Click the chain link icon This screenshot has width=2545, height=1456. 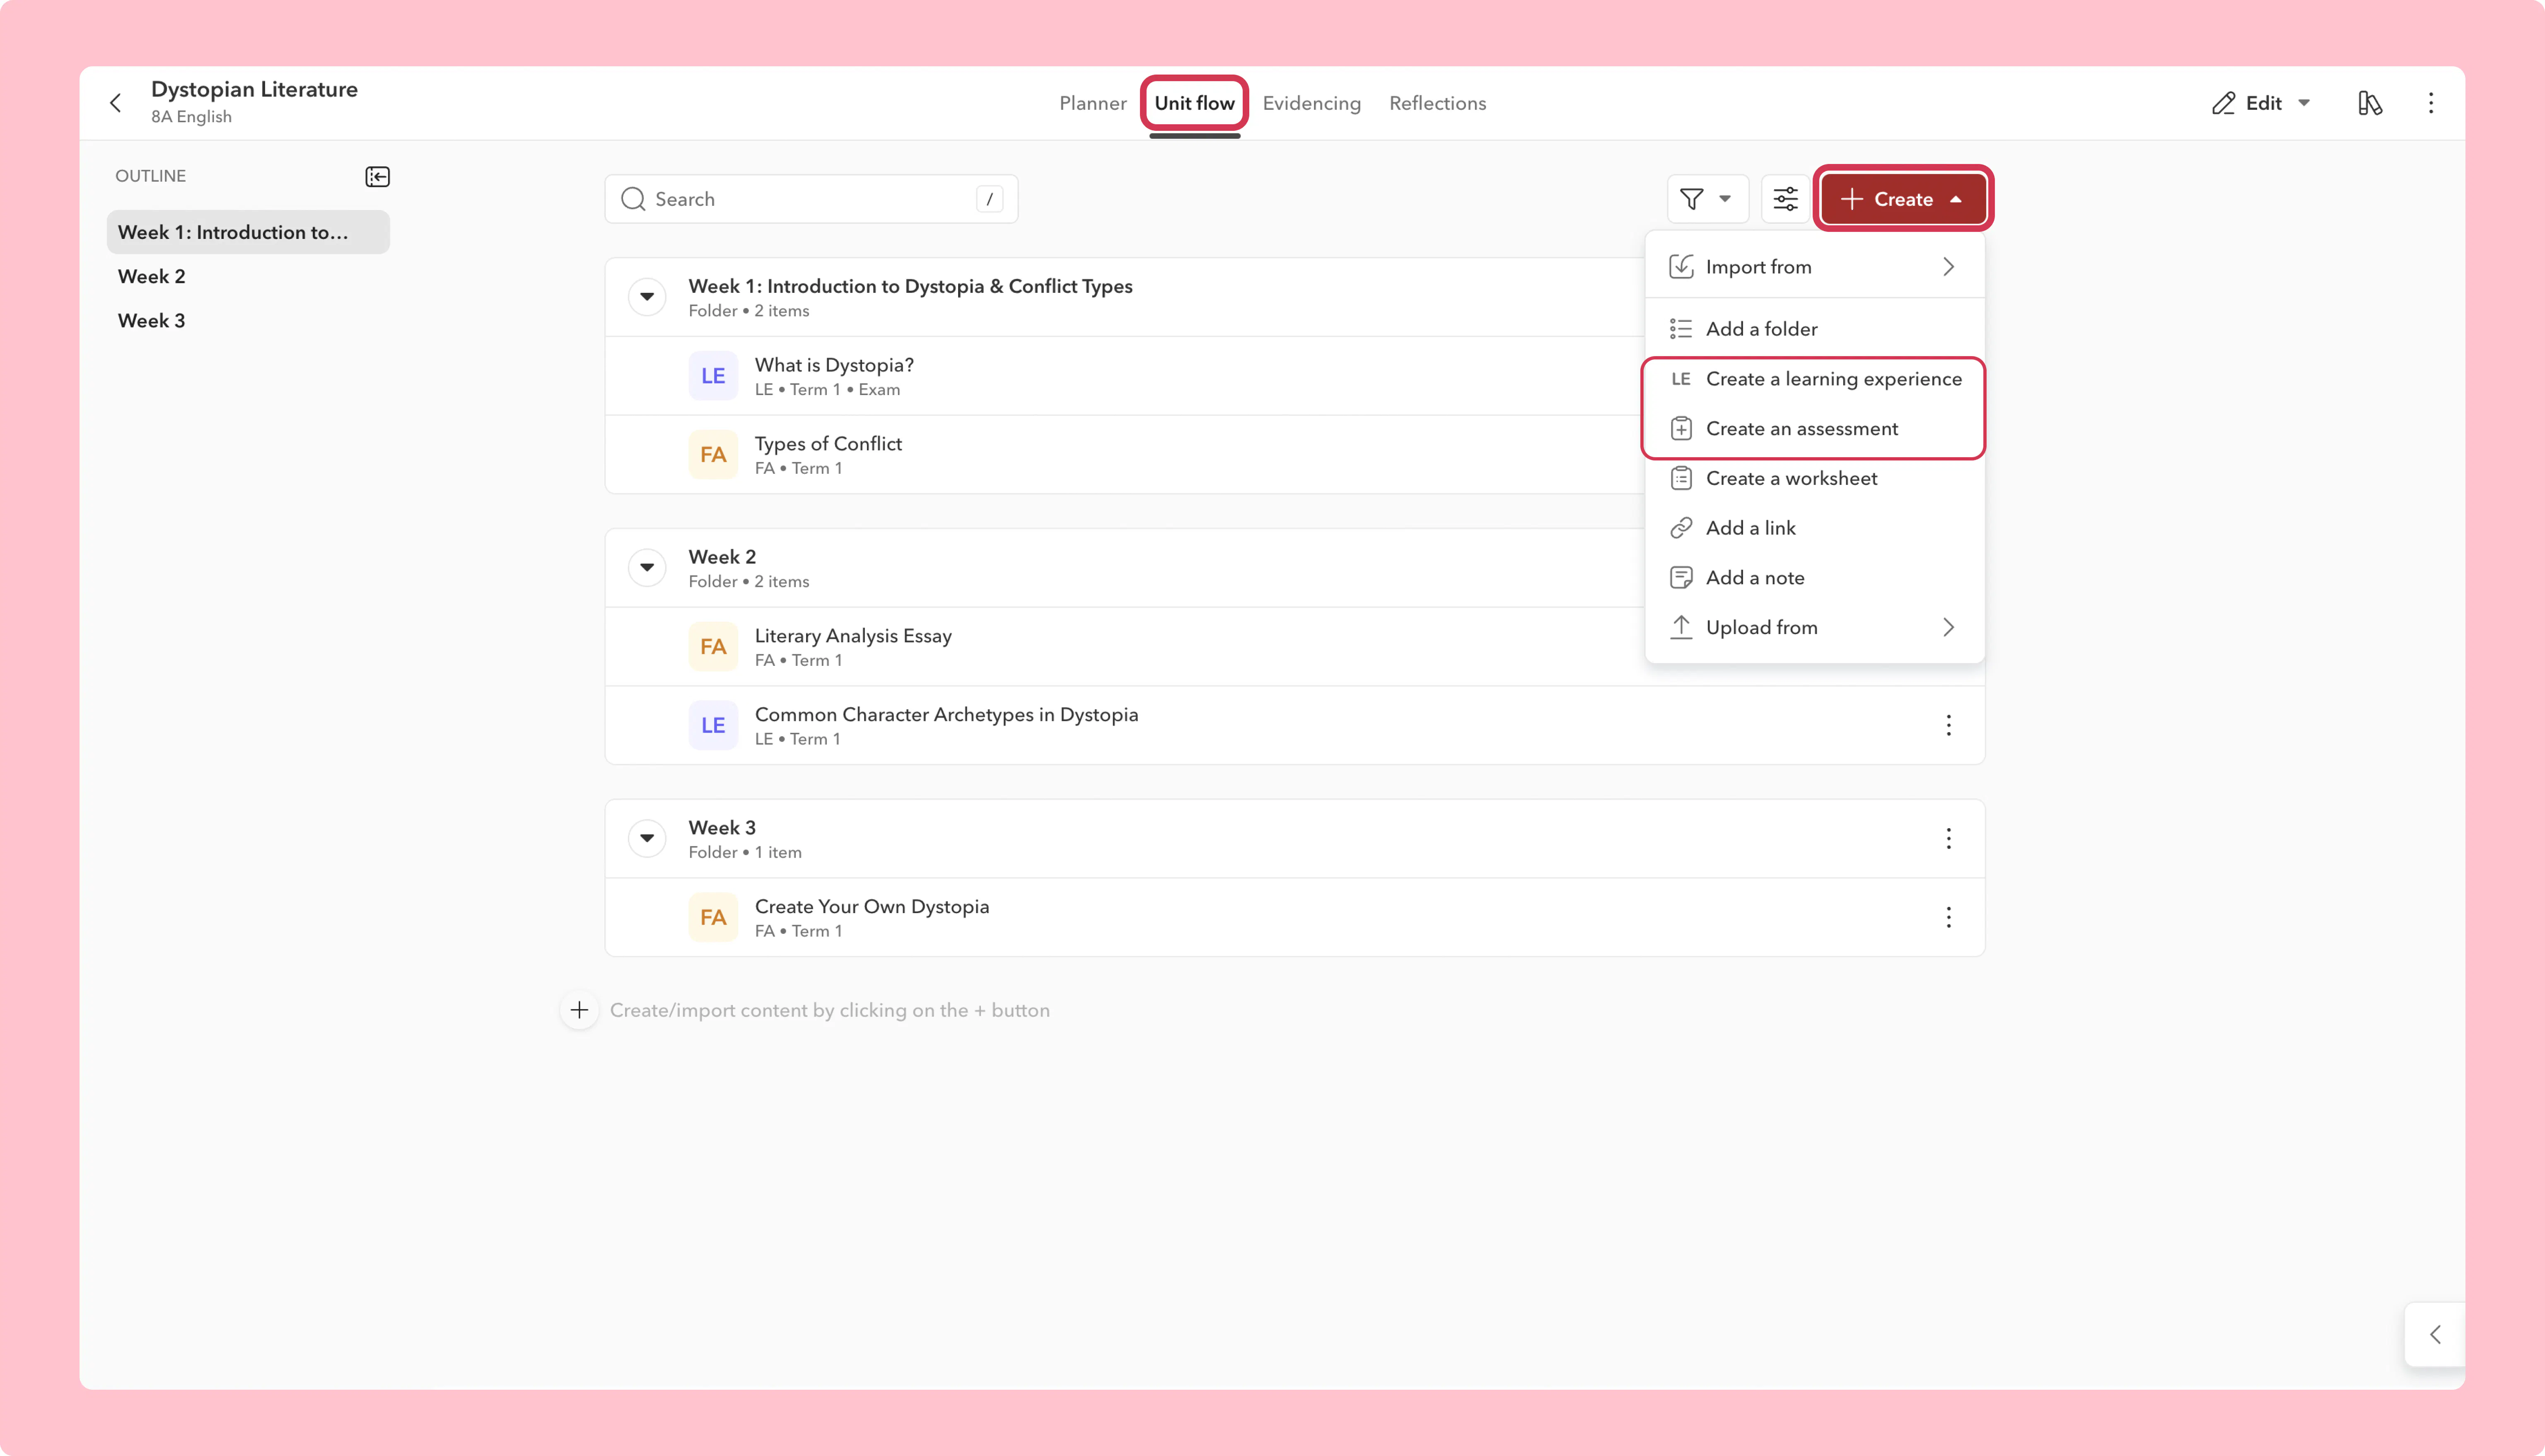point(1680,528)
